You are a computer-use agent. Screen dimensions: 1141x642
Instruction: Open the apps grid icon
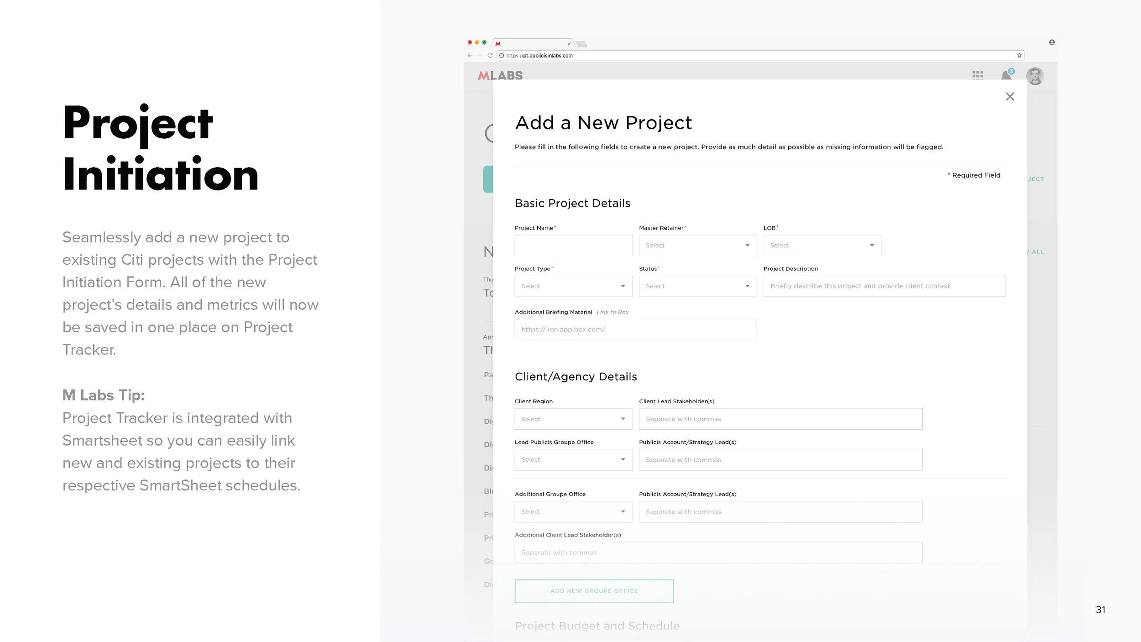978,75
